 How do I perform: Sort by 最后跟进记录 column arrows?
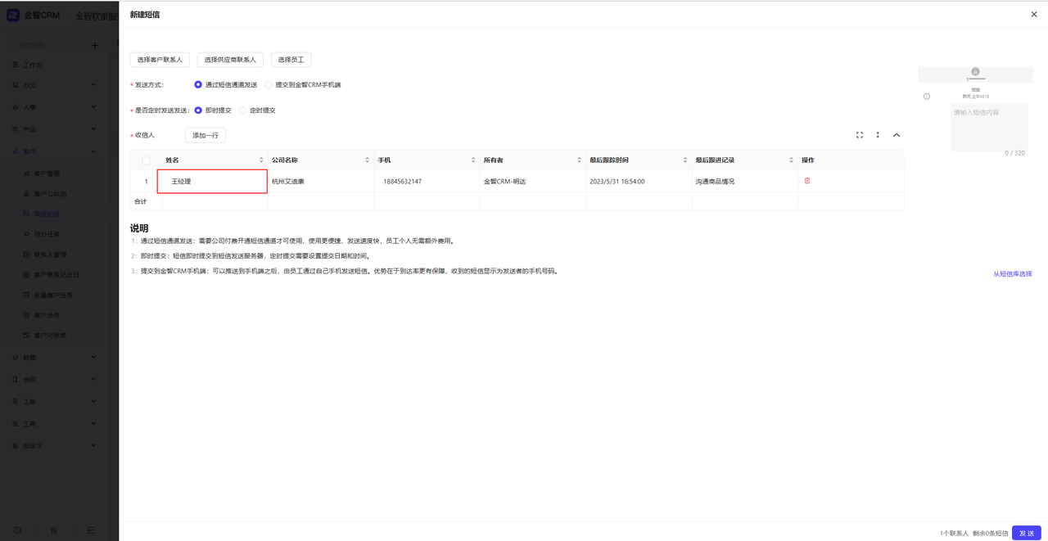pyautogui.click(x=791, y=160)
